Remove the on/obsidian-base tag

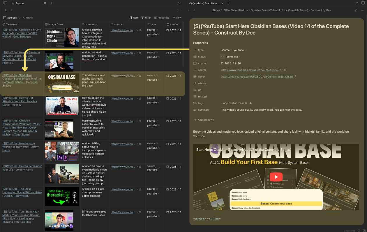click(246, 103)
